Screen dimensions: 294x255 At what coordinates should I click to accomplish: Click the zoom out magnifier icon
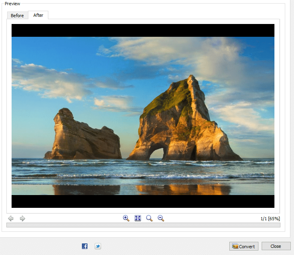(161, 218)
